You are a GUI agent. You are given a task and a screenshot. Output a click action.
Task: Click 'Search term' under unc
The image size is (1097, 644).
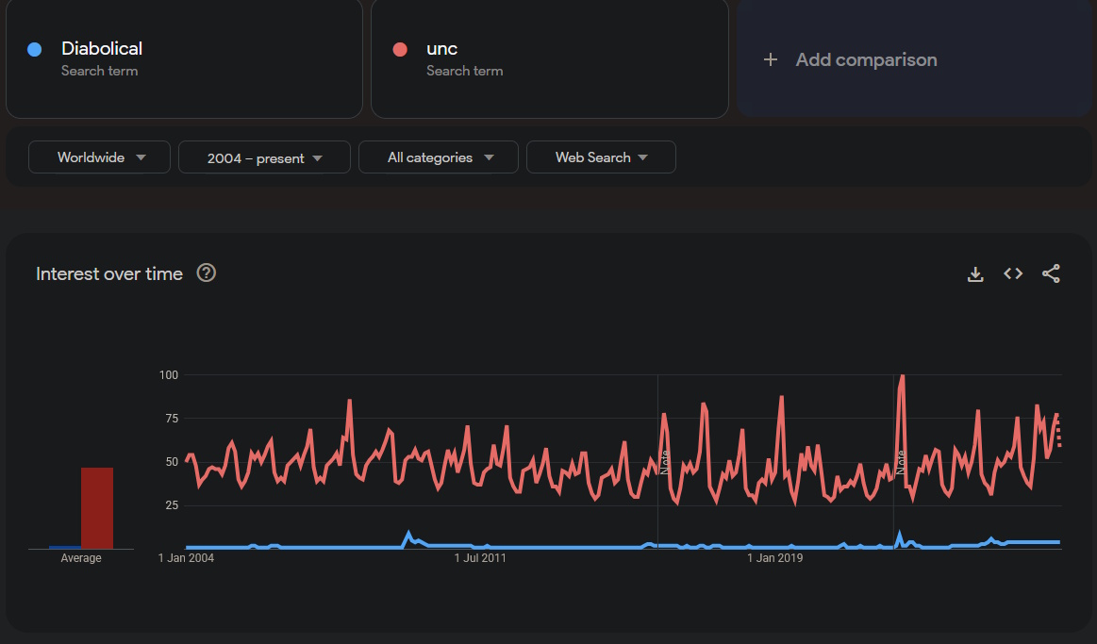click(x=464, y=71)
